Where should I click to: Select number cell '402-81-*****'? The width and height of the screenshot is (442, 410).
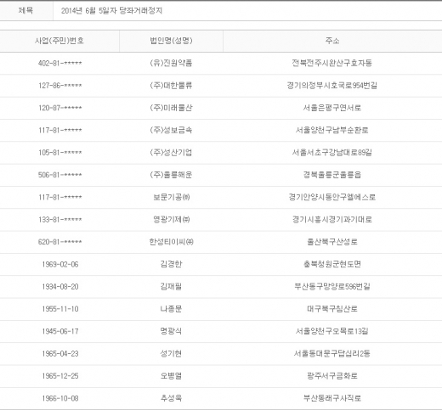60,63
